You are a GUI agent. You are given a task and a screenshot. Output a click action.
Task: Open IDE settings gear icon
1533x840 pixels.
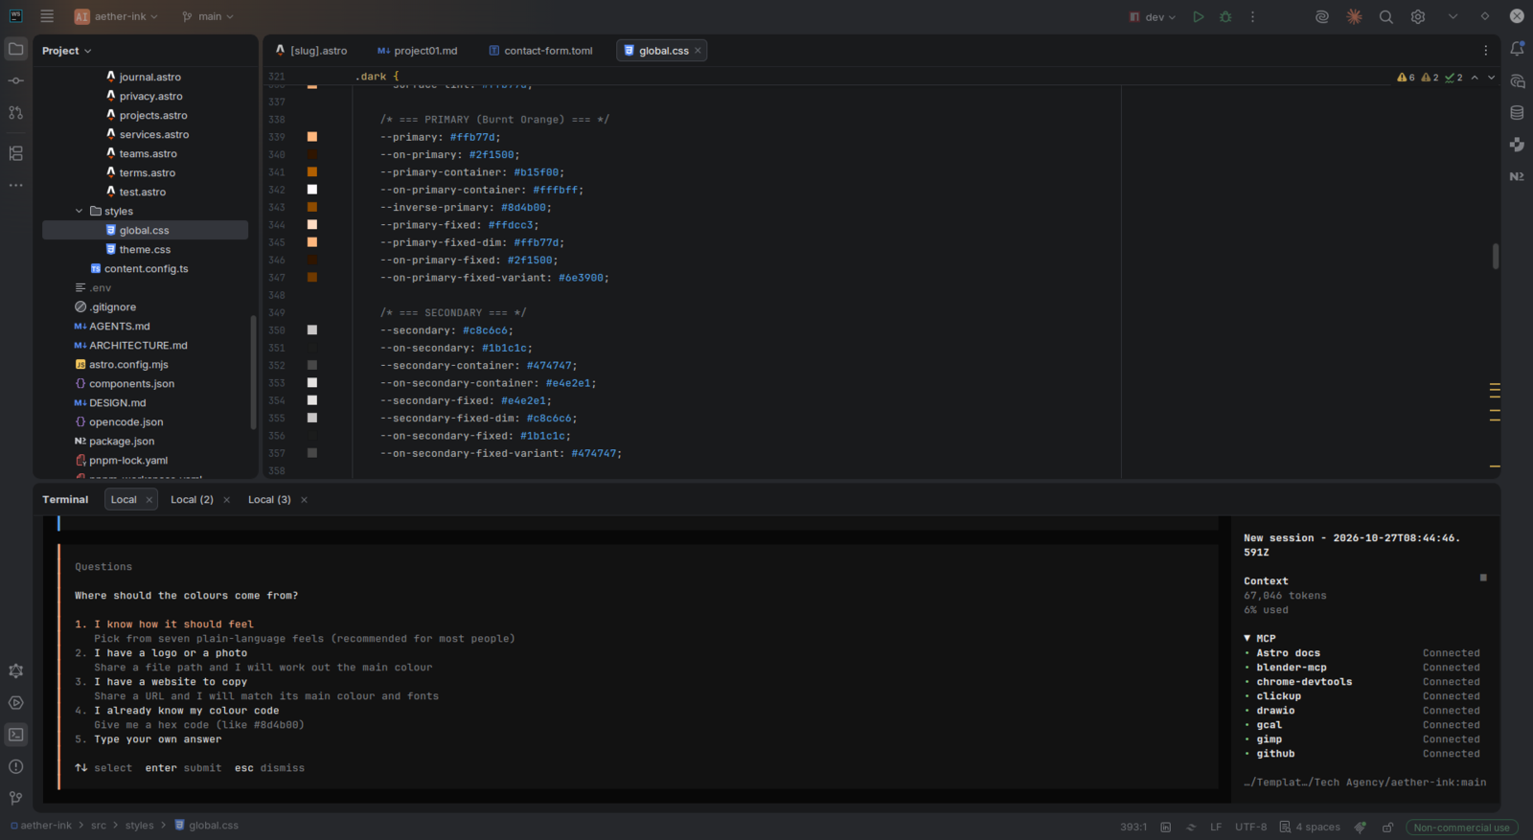1418,16
